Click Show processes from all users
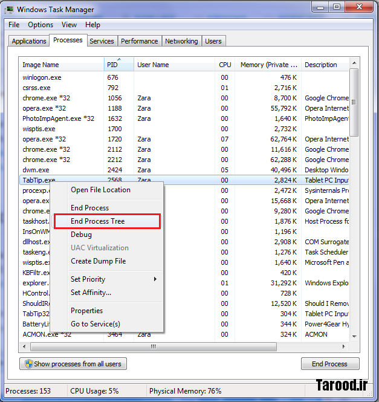 click(x=73, y=364)
